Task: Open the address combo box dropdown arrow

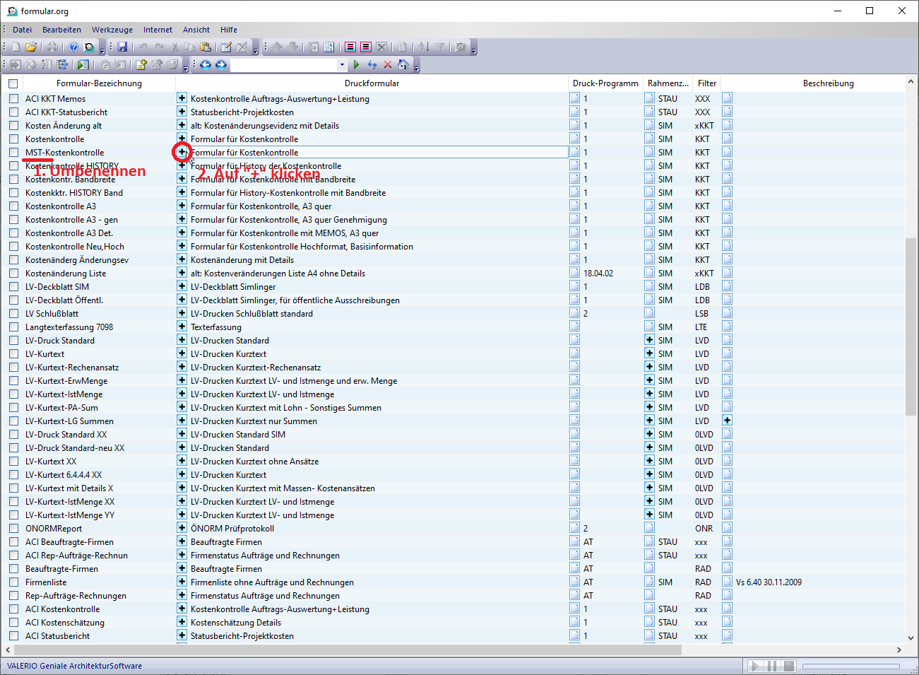Action: pyautogui.click(x=342, y=65)
